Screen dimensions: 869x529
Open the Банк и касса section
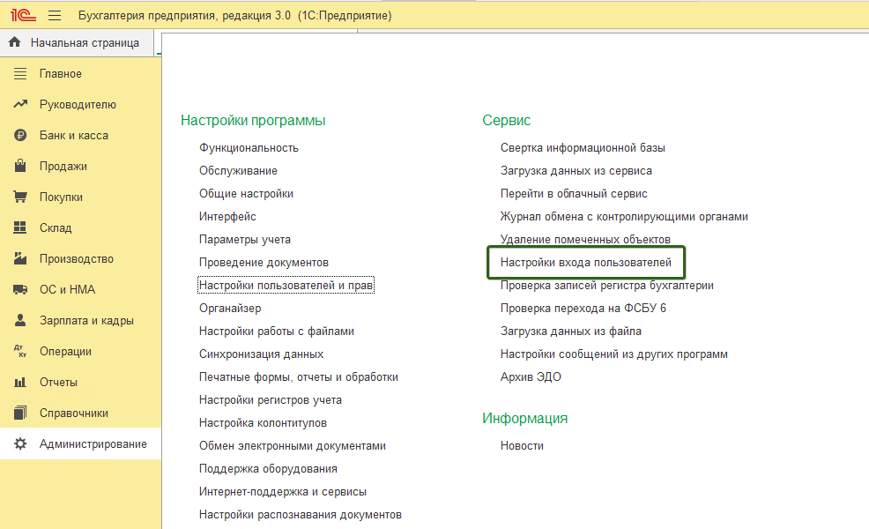(74, 135)
